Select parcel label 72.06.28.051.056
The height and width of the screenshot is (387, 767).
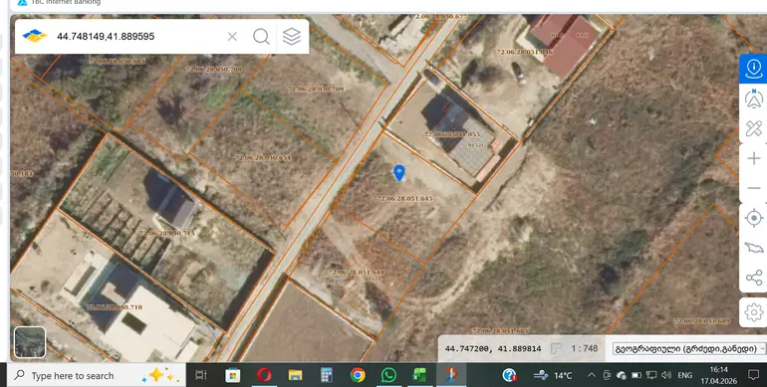[x=525, y=52]
